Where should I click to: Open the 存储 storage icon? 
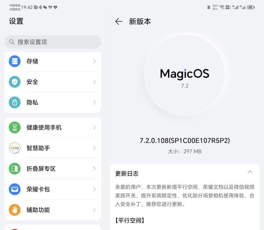[x=15, y=61]
